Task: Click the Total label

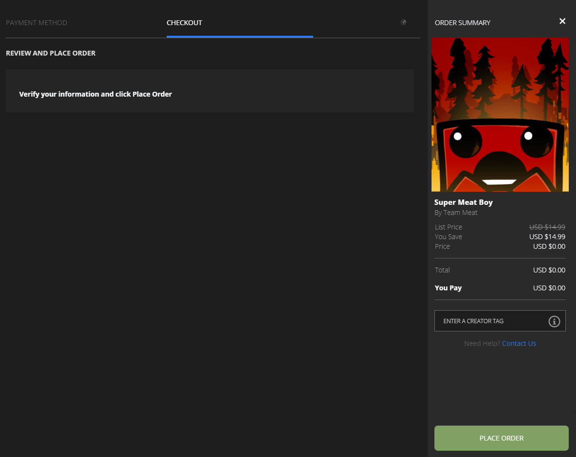Action: pyautogui.click(x=442, y=270)
